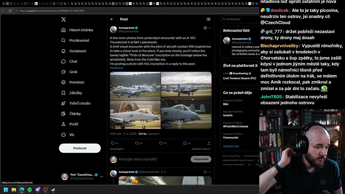
Task: Click Přeložit post translate link
Action: [x=116, y=68]
